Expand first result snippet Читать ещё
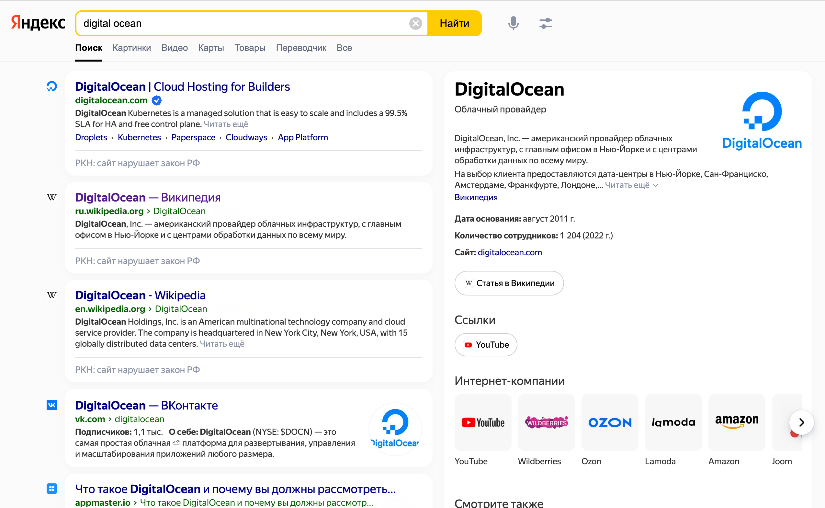Image resolution: width=825 pixels, height=508 pixels. pos(226,124)
